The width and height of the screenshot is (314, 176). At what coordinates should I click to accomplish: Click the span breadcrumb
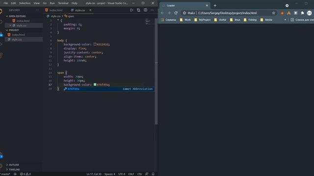click(71, 16)
